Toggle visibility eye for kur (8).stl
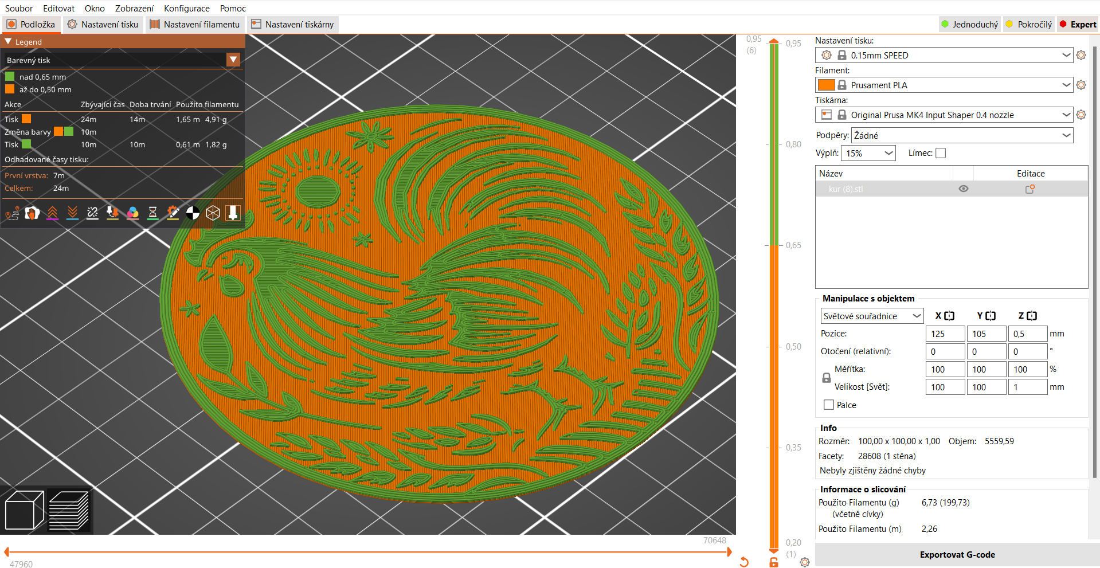This screenshot has width=1100, height=568. point(964,189)
